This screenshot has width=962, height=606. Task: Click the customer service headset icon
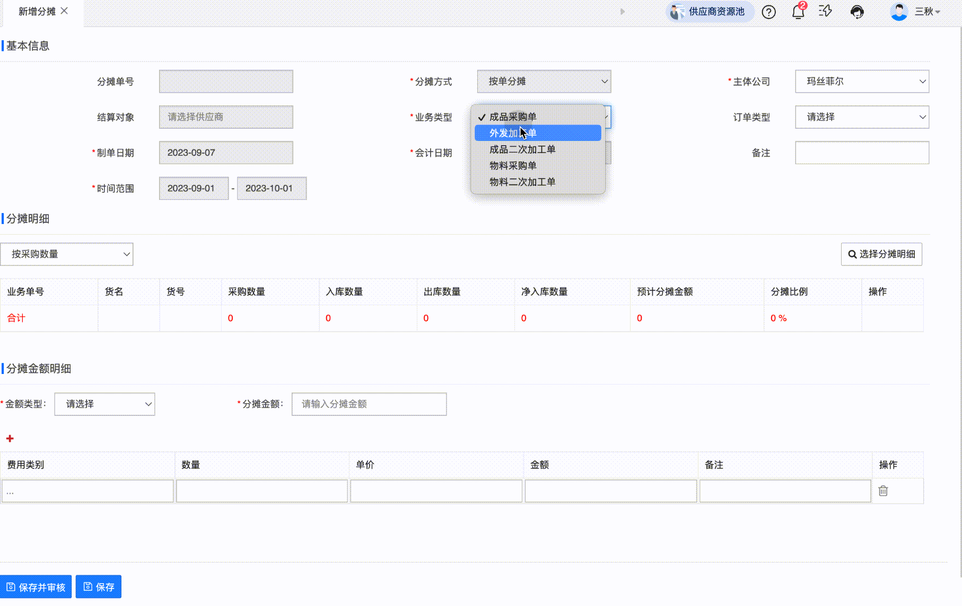(857, 12)
